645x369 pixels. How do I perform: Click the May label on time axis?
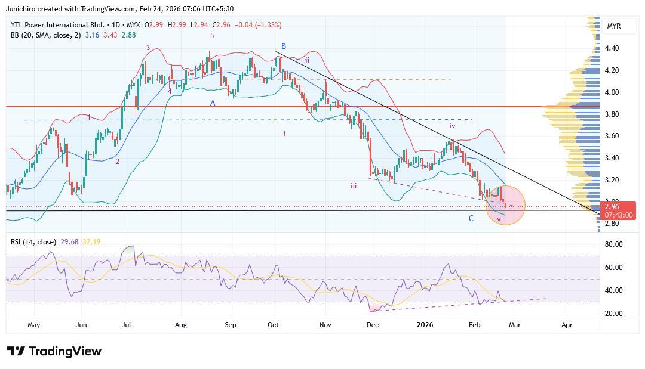[x=33, y=325]
